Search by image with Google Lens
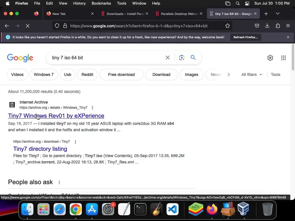The width and height of the screenshot is (295, 221). (x=181, y=58)
